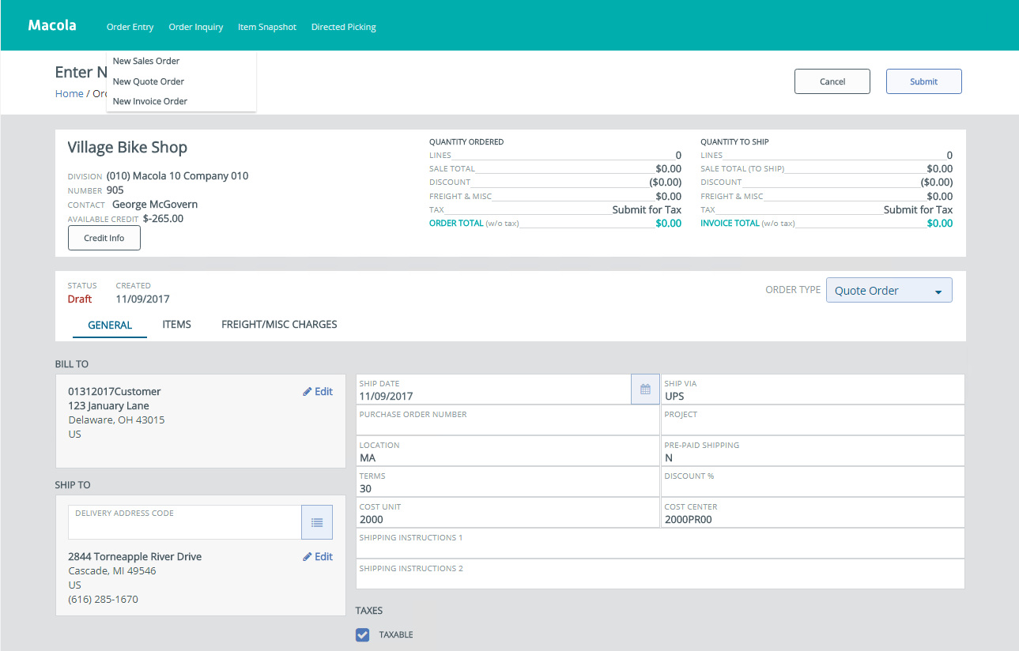This screenshot has width=1019, height=651.
Task: Click the 2844 Torneapple River Drive address
Action: [135, 556]
